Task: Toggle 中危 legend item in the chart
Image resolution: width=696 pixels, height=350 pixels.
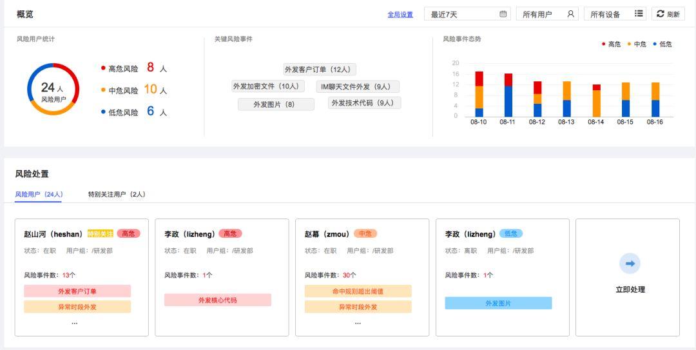Action: click(637, 44)
